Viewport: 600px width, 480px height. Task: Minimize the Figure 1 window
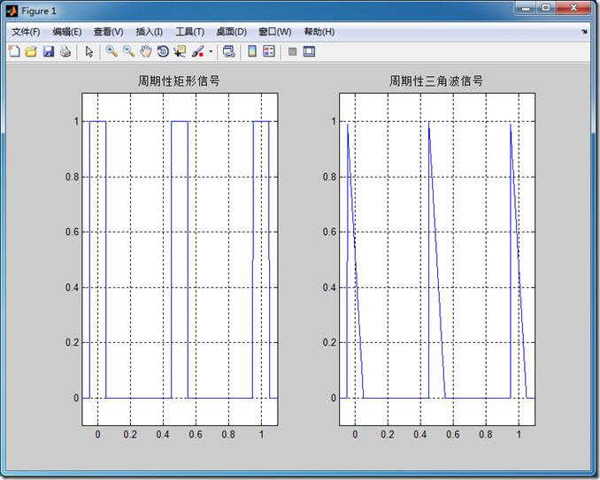tap(526, 8)
